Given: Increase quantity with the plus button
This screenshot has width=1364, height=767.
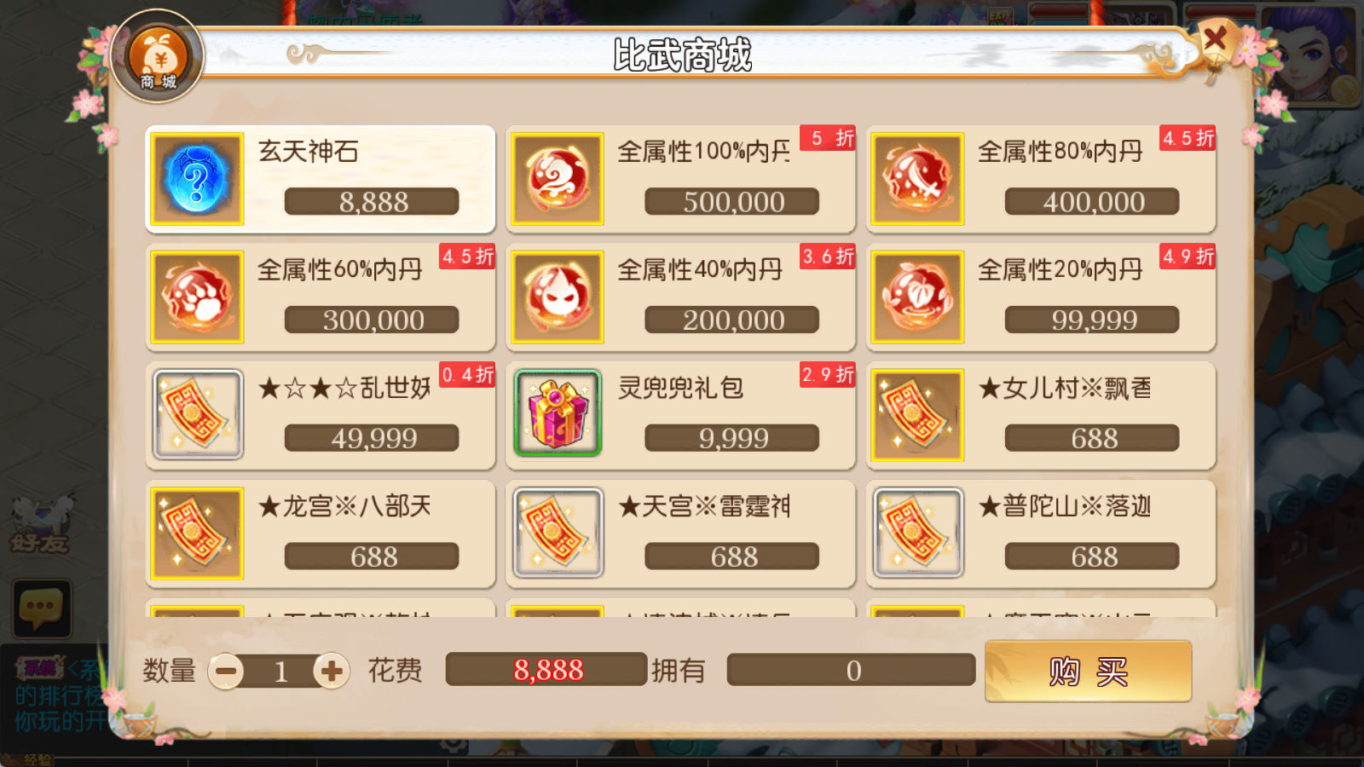Looking at the screenshot, I should pos(332,672).
